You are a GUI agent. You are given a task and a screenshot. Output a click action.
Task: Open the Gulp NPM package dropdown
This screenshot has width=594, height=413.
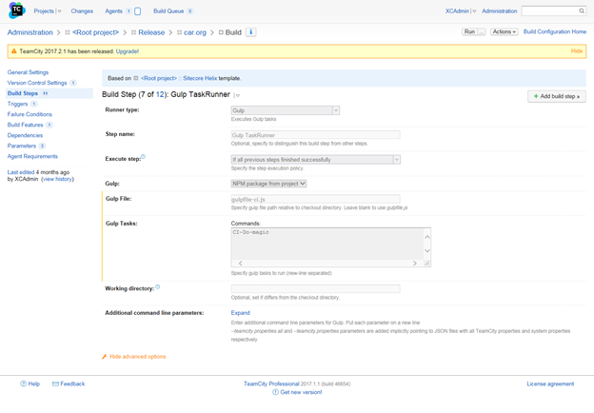[268, 184]
